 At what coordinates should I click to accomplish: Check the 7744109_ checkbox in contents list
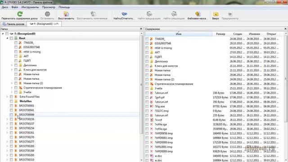tap(147, 39)
